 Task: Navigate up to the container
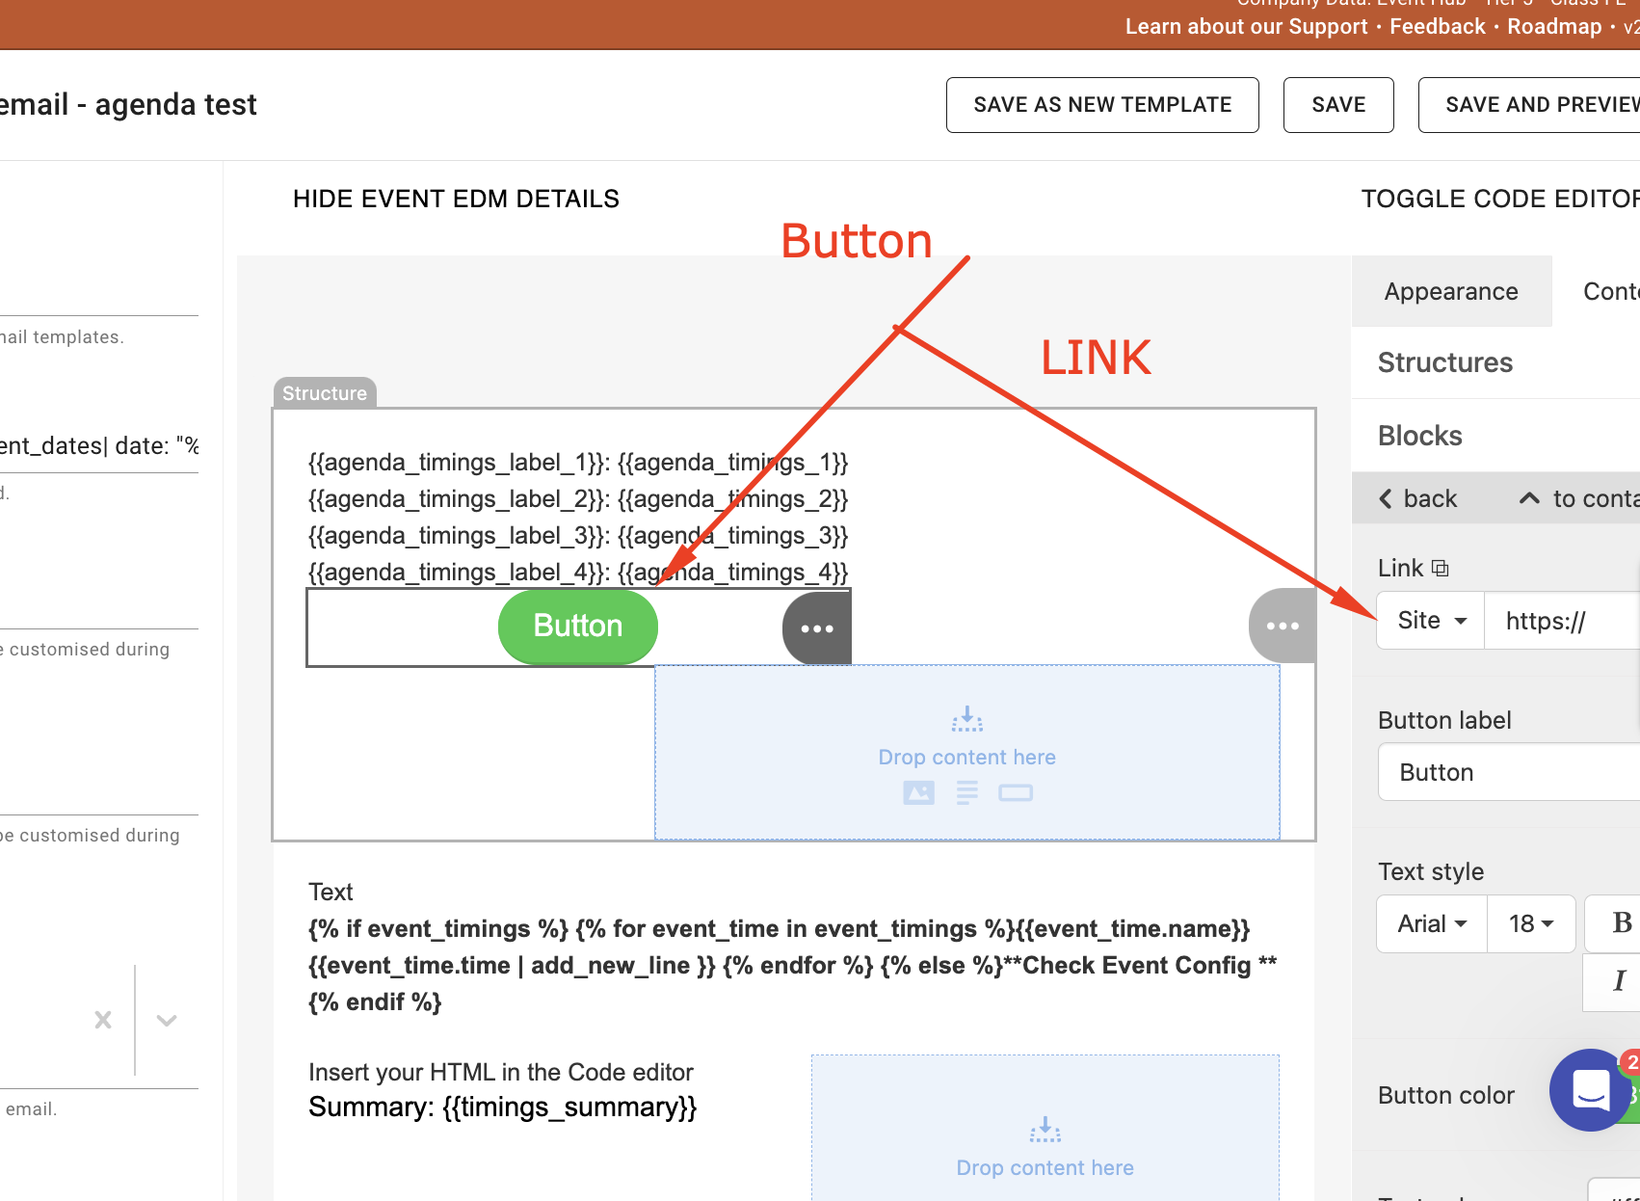point(1579,498)
